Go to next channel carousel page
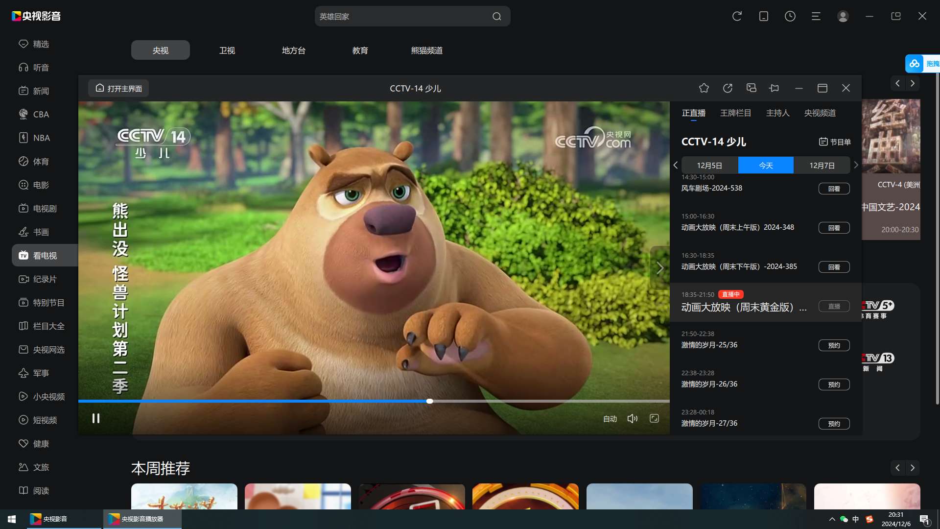The height and width of the screenshot is (529, 940). point(913,83)
